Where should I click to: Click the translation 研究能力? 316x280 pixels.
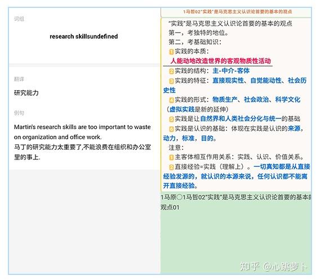click(x=26, y=93)
